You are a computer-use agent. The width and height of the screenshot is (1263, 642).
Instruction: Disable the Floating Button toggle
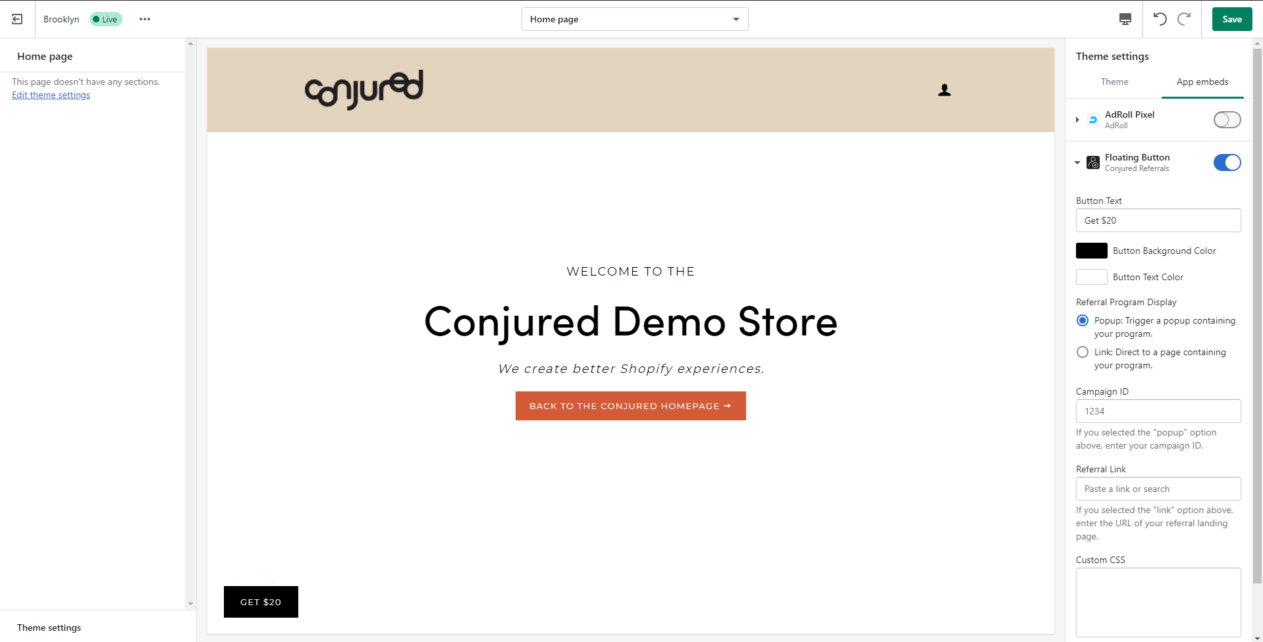1227,162
